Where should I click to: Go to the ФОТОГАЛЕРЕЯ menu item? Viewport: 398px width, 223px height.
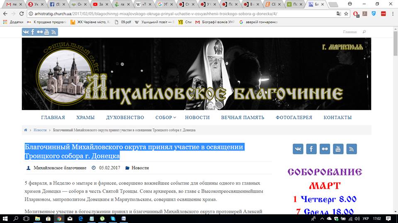tap(294, 117)
